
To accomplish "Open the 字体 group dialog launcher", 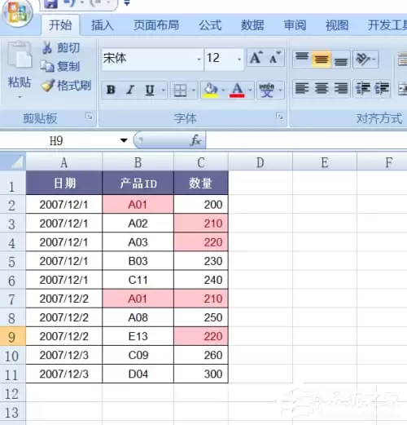I will point(279,117).
